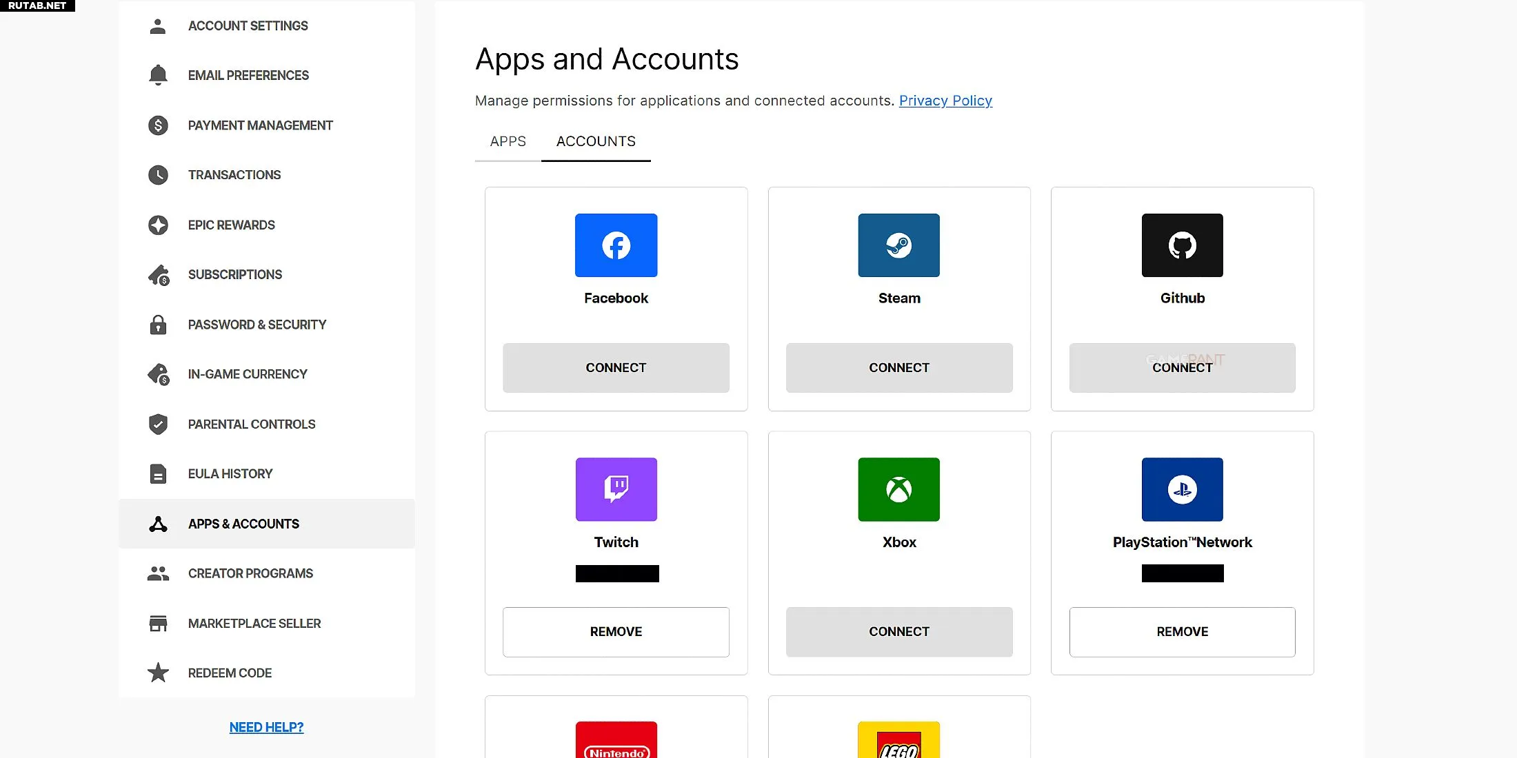This screenshot has width=1517, height=758.
Task: Click the Xbox logo icon
Action: point(898,489)
